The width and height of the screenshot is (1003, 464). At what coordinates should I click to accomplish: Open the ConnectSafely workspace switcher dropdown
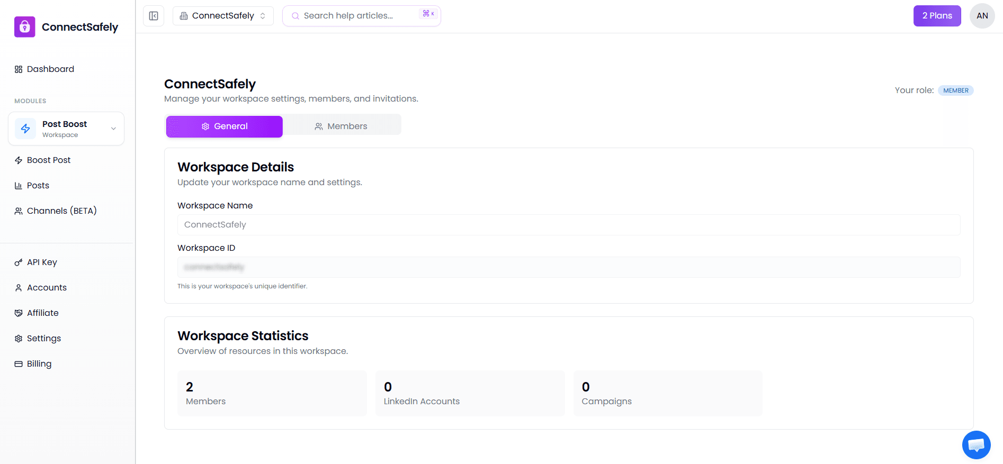223,16
